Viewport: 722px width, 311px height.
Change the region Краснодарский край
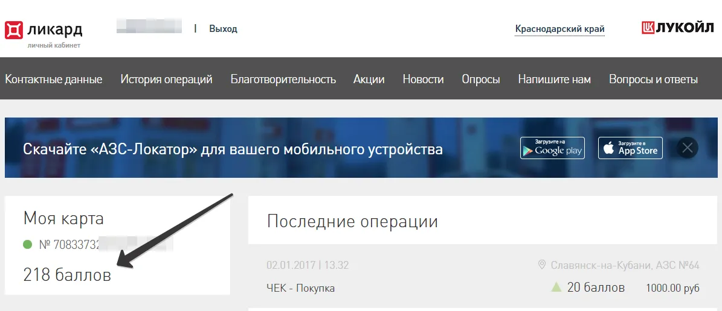click(x=560, y=29)
